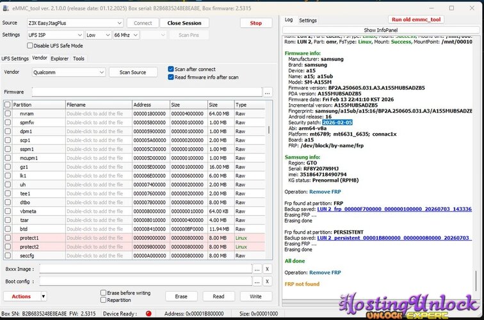This screenshot has height=320, width=484.
Task: Browse for Boot config file
Action: pyautogui.click(x=257, y=282)
